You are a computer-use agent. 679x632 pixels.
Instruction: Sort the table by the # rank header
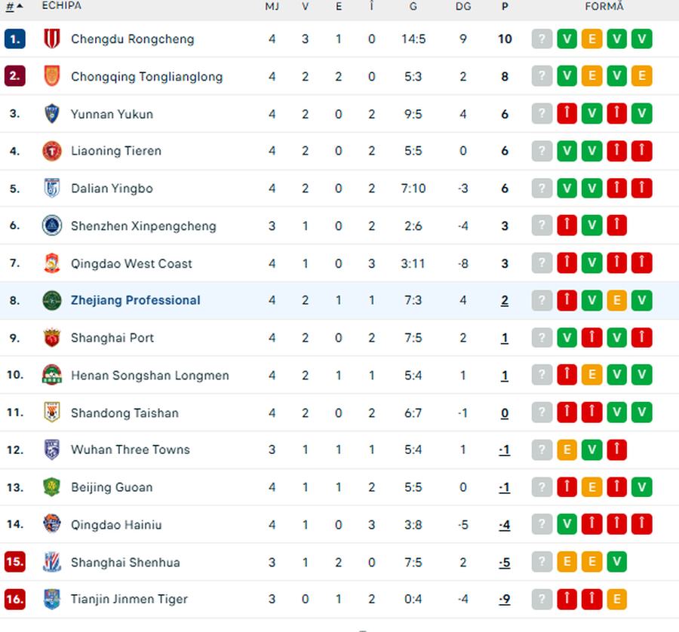[x=14, y=7]
